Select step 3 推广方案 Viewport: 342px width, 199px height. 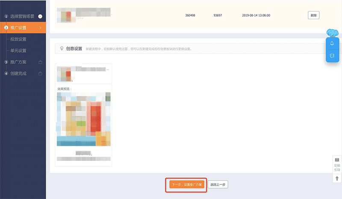pos(18,62)
